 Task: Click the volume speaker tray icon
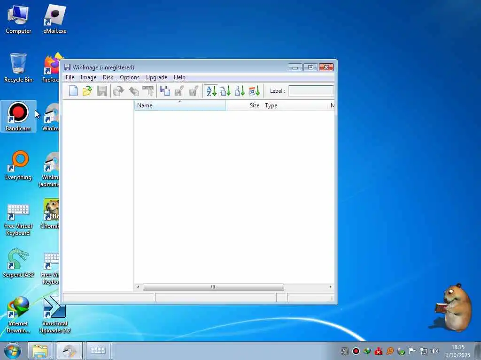point(434,351)
